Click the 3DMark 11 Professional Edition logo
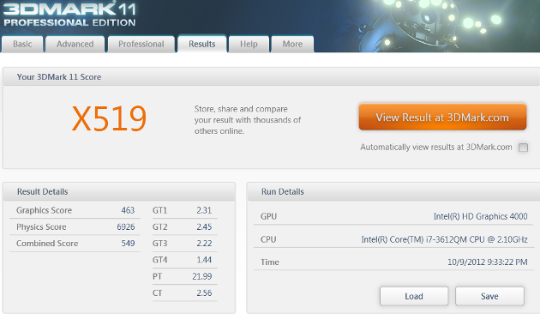Image resolution: width=540 pixels, height=314 pixels. click(x=69, y=15)
